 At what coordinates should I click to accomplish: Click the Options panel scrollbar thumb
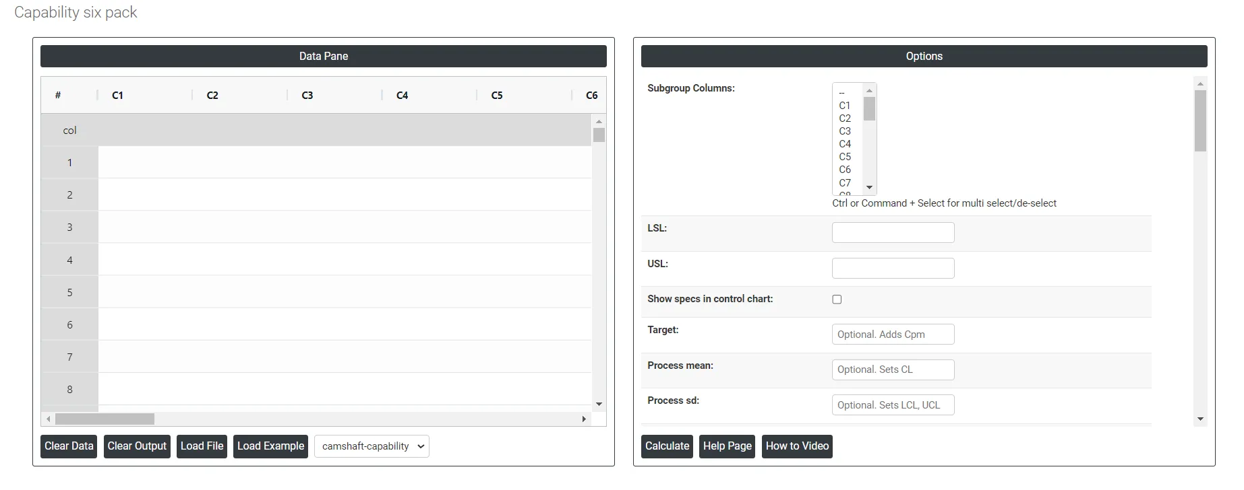pos(1200,121)
